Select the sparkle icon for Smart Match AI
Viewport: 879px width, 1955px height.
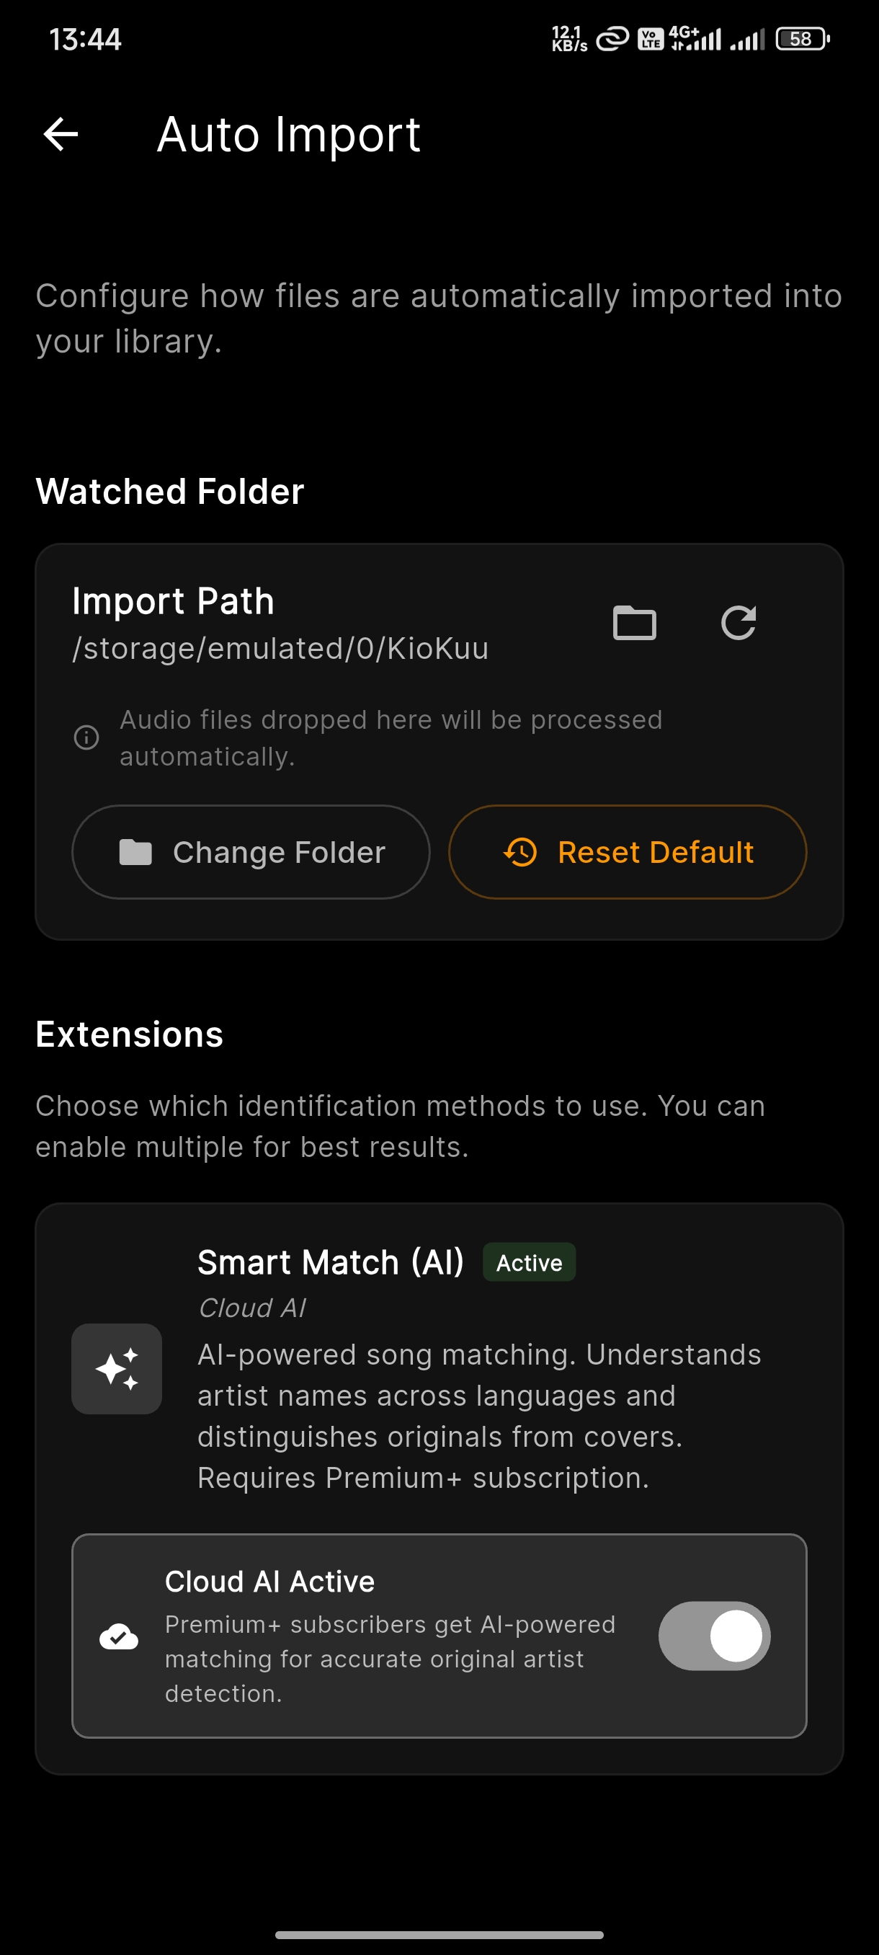(x=115, y=1369)
